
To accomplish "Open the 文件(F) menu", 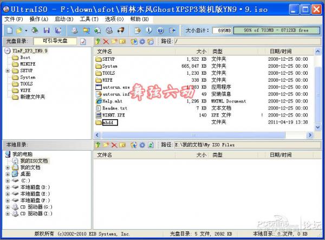I will (x=14, y=20).
